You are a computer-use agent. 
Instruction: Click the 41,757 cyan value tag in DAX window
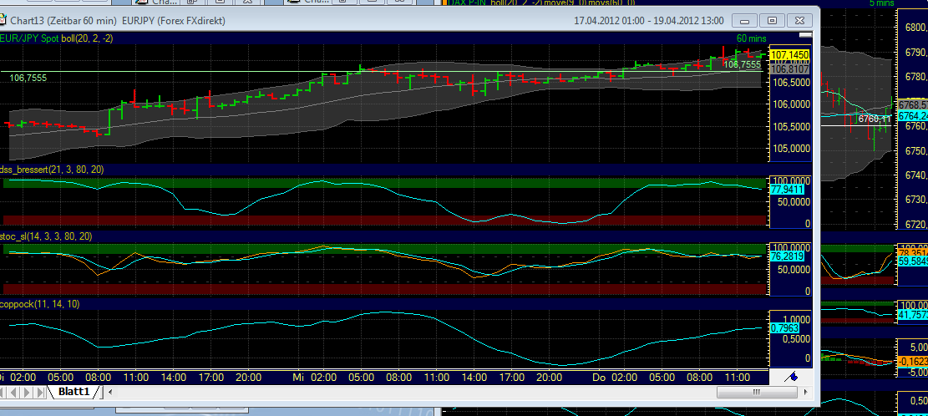click(x=913, y=313)
